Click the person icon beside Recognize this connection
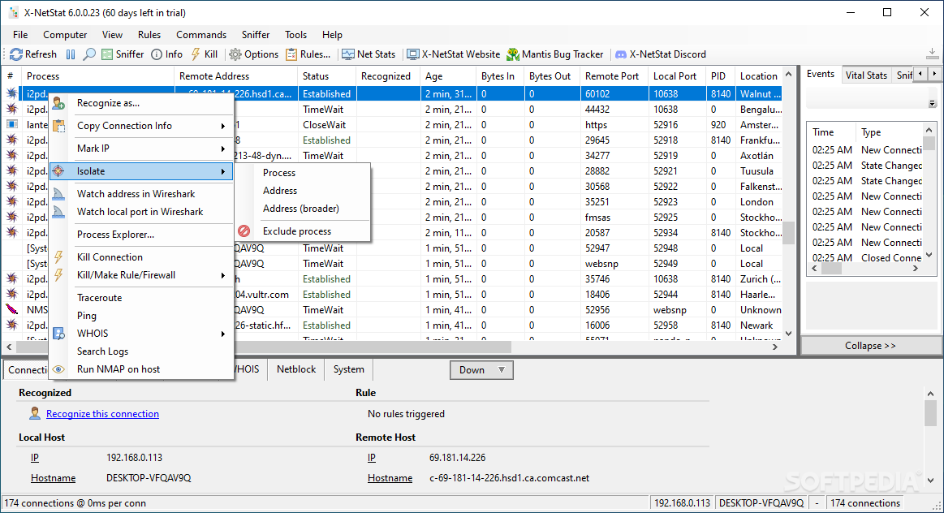The image size is (944, 513). pyautogui.click(x=35, y=414)
